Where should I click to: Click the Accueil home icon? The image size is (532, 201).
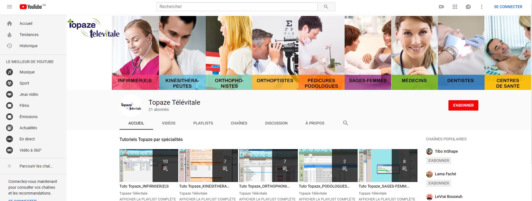[9, 23]
